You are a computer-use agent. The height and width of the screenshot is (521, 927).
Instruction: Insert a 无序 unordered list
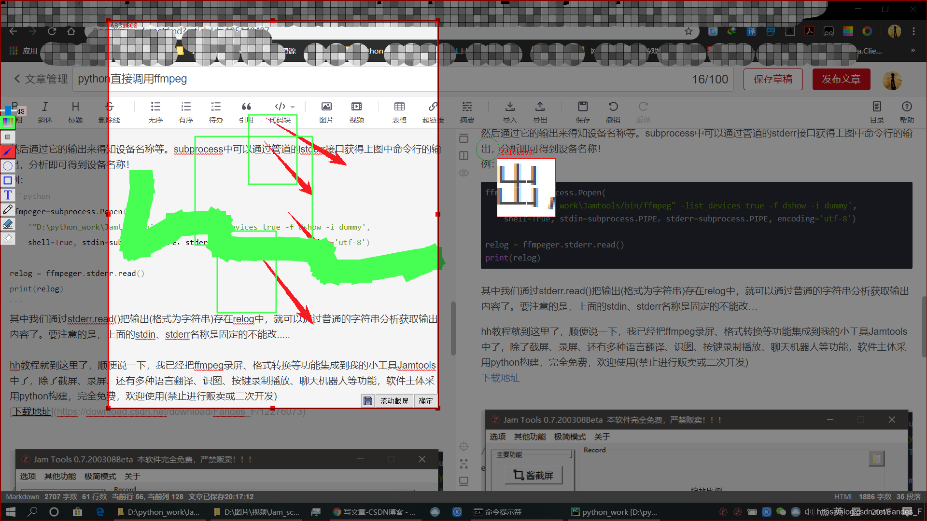[x=155, y=112]
